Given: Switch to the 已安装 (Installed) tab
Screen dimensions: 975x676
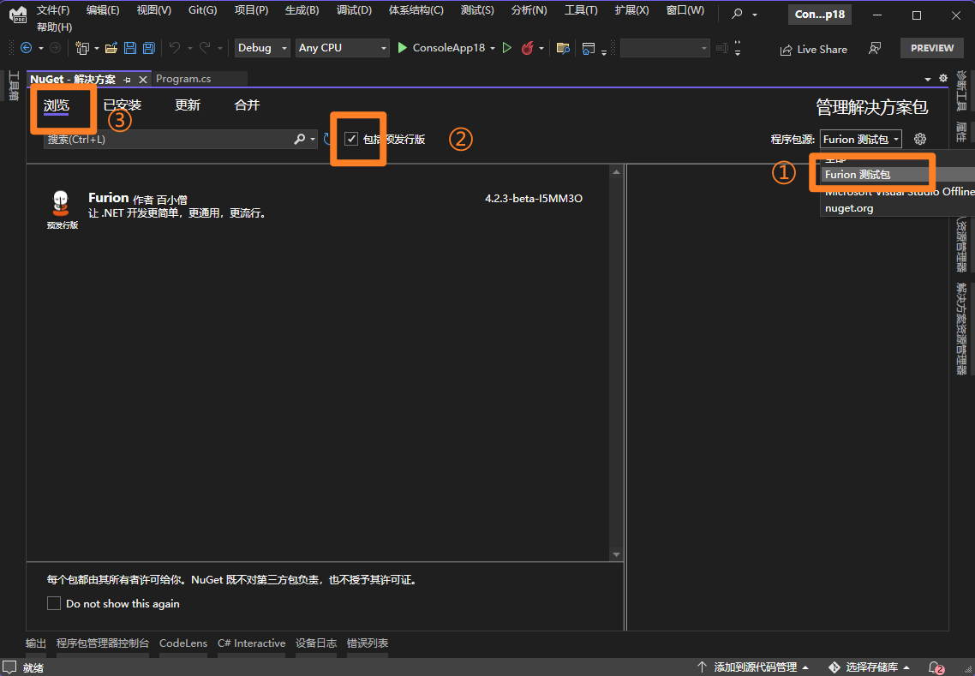Looking at the screenshot, I should pos(122,105).
